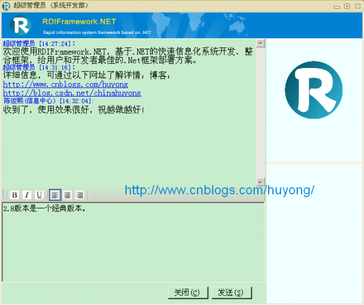
Task: Toggle underline formatting in message toolbar
Action: pos(39,195)
